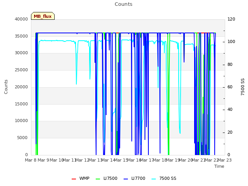Viewport: 248px width, 186px height.
Task: Click the green LI7500 legend swatch
Action: click(x=98, y=179)
